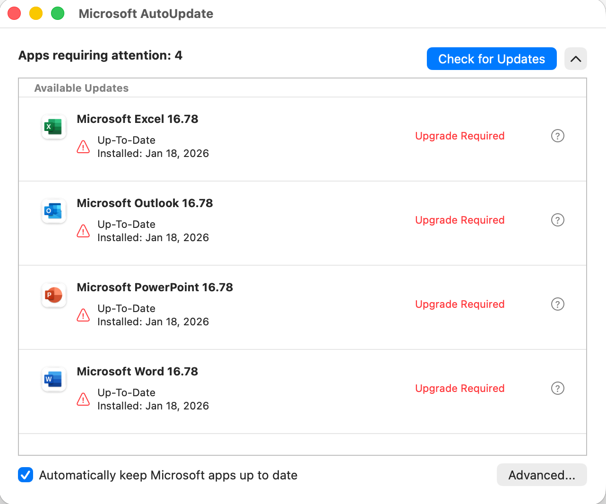Viewport: 606px width, 504px height.
Task: Disable automatically keeping Microsoft apps up to date
Action: tap(26, 475)
